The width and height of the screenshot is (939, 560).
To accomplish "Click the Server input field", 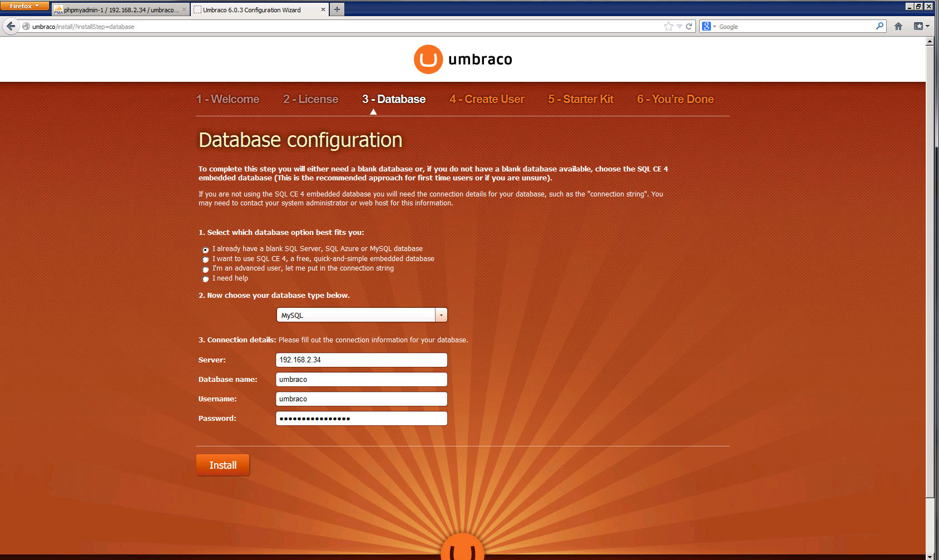I will tap(362, 360).
